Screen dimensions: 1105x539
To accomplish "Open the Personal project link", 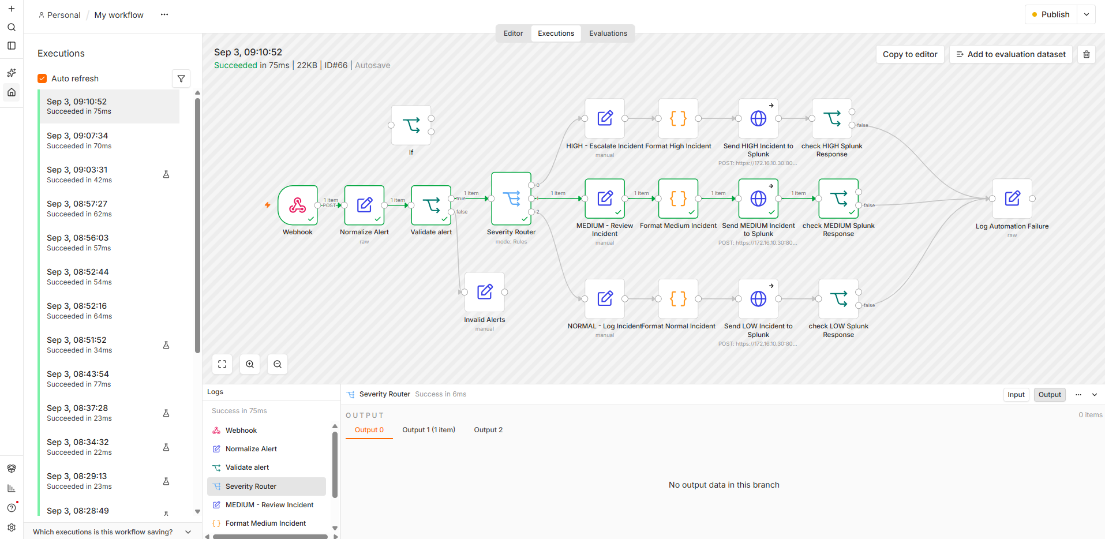I will pos(59,15).
